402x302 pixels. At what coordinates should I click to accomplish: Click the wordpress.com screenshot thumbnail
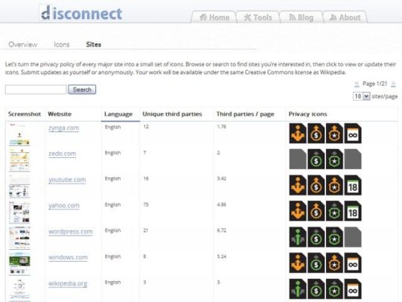click(x=19, y=238)
